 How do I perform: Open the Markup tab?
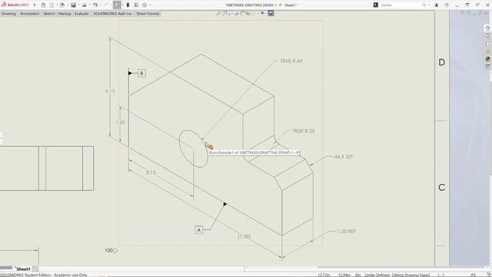(x=65, y=14)
